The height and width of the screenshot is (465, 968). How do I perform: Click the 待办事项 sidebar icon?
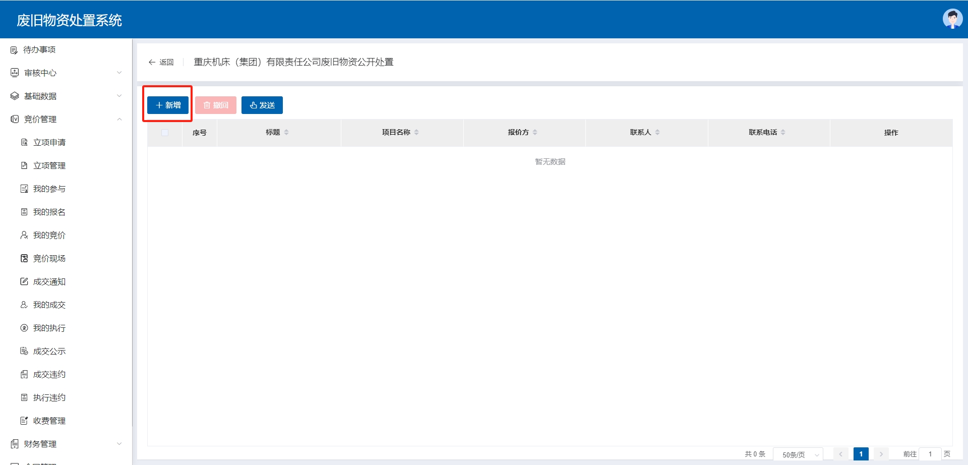[x=14, y=50]
